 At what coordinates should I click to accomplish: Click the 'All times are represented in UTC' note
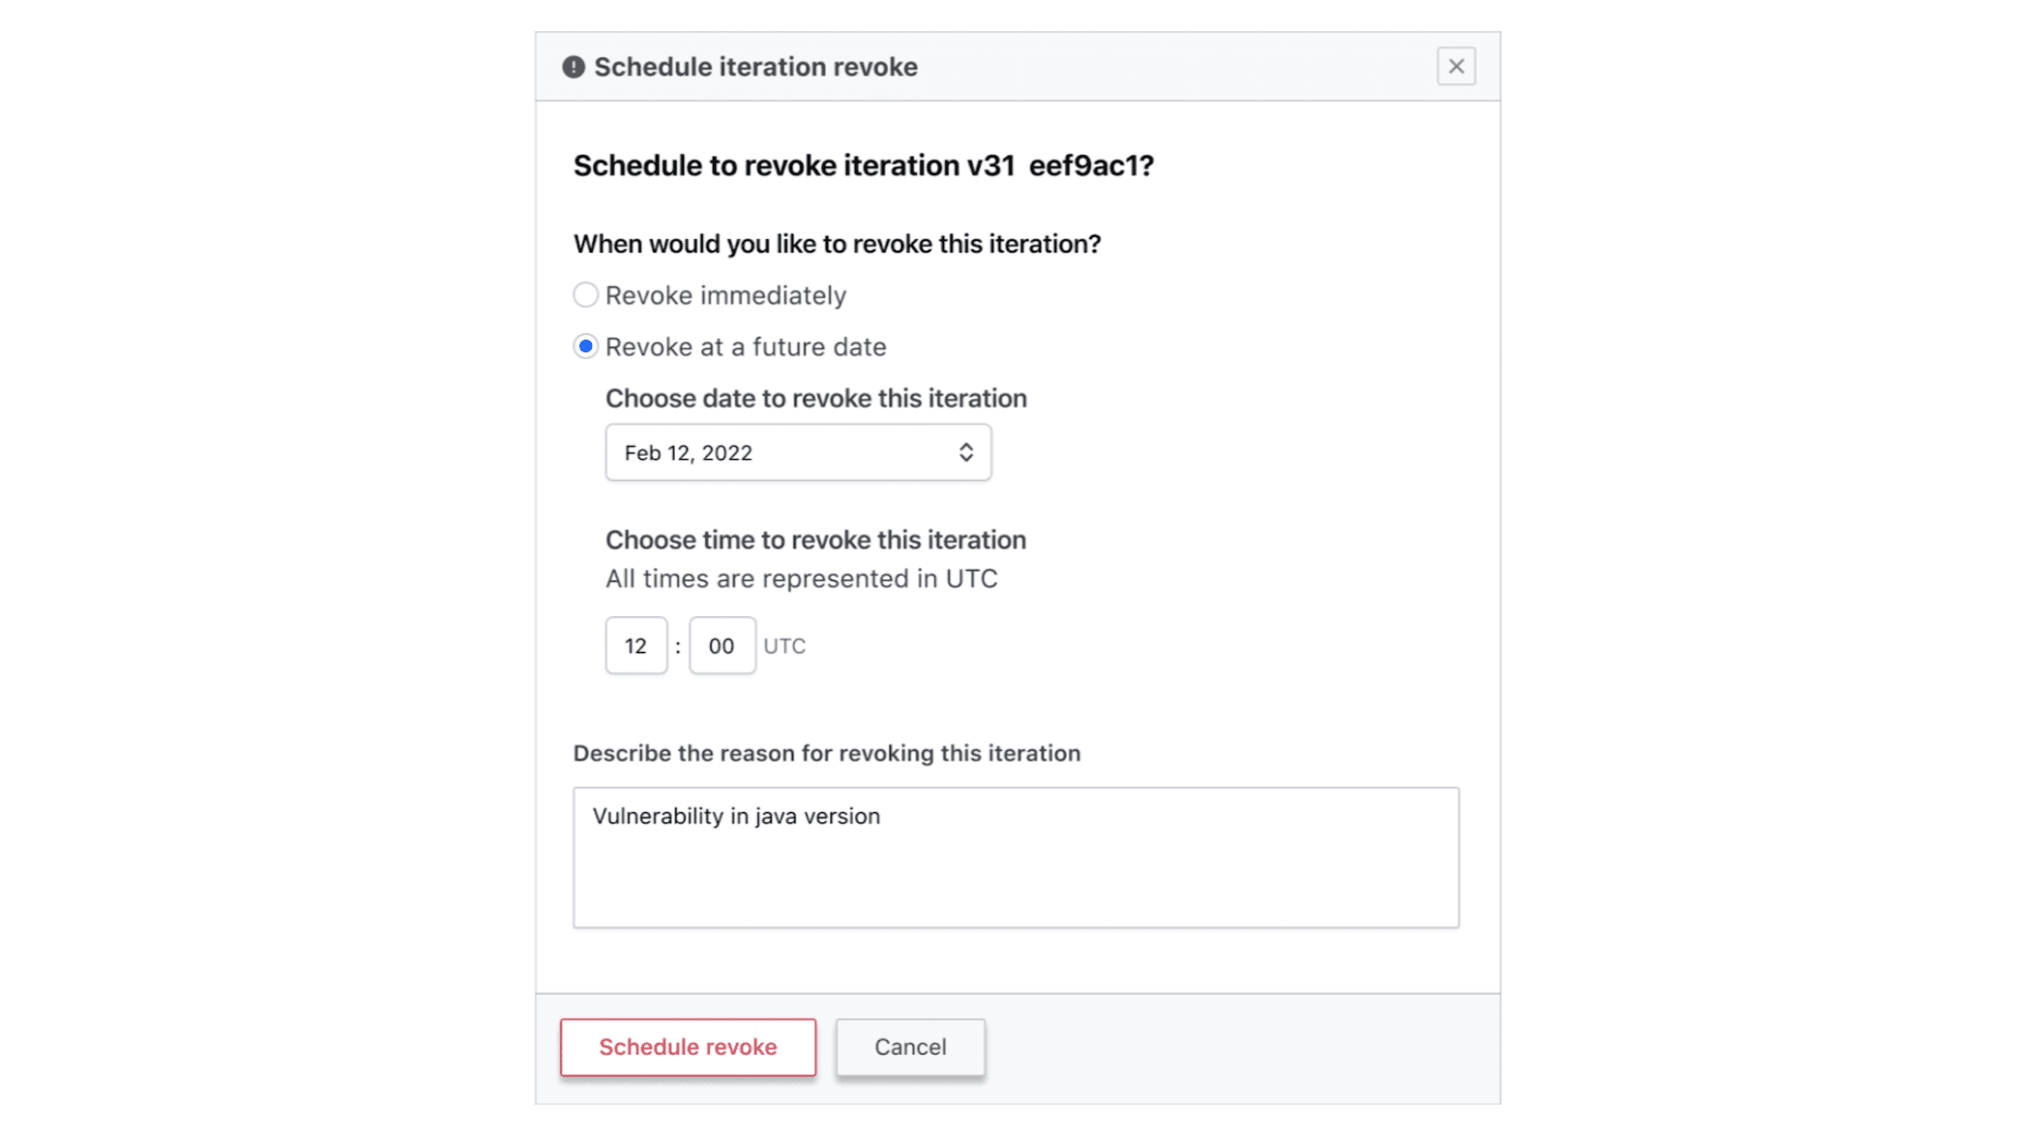point(801,579)
